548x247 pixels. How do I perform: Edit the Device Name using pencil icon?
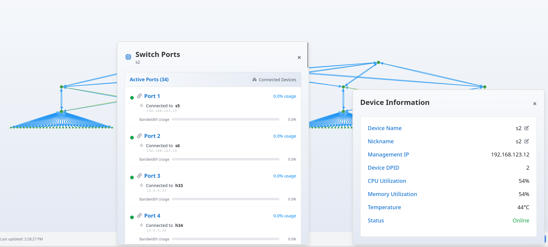(526, 128)
